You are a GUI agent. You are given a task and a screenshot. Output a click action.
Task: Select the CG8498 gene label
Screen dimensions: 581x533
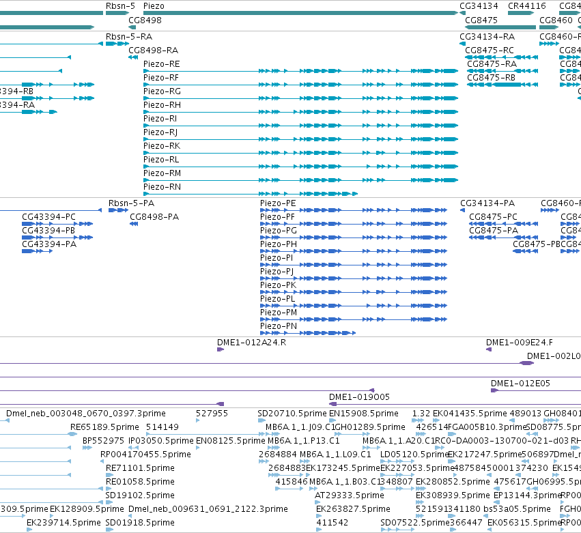click(145, 20)
